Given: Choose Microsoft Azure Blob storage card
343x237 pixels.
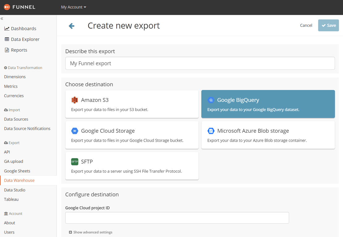Looking at the screenshot, I should click(x=268, y=135).
